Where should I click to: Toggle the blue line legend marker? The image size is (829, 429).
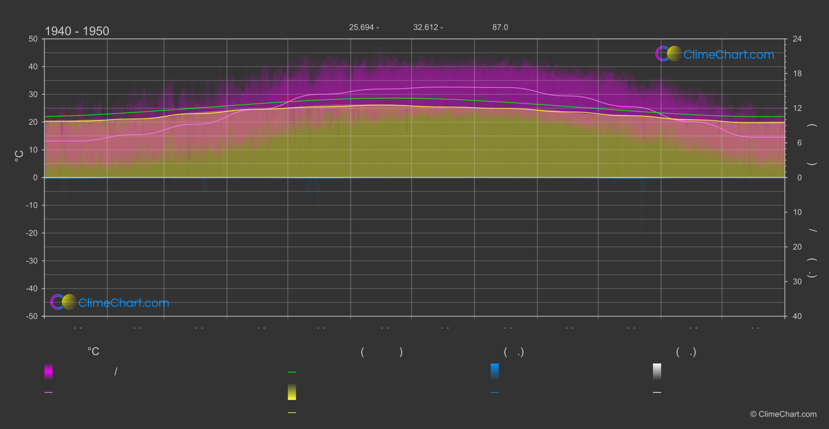495,392
